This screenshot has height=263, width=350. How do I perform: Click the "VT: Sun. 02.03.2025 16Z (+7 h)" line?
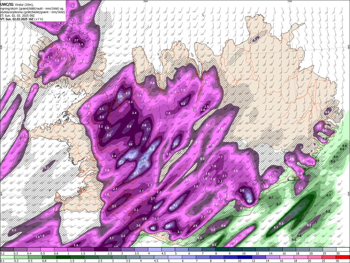click(x=22, y=19)
